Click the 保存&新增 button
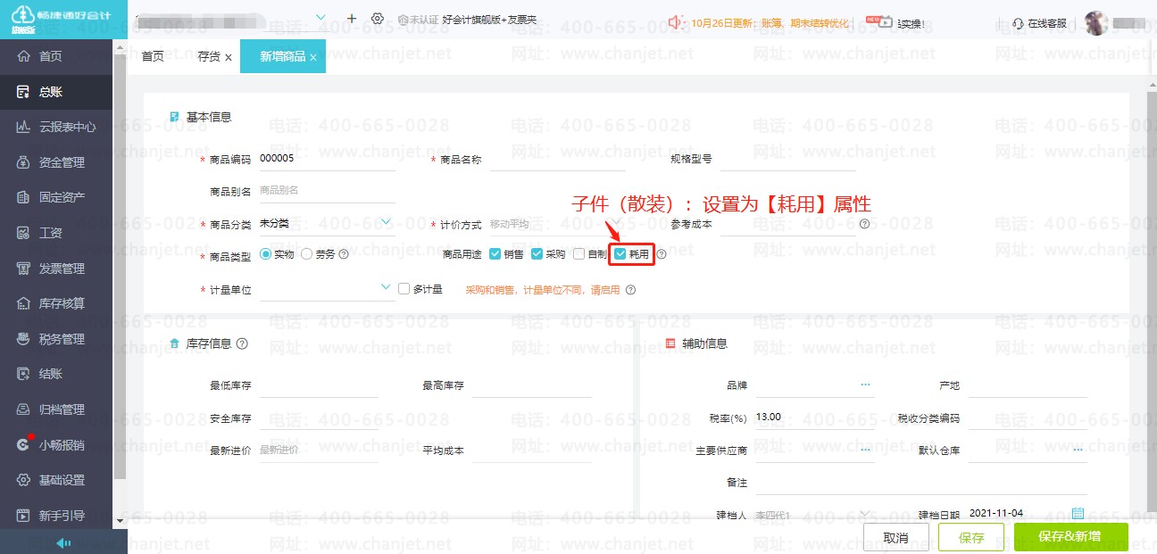Viewport: 1157px width, 554px height. coord(1070,537)
